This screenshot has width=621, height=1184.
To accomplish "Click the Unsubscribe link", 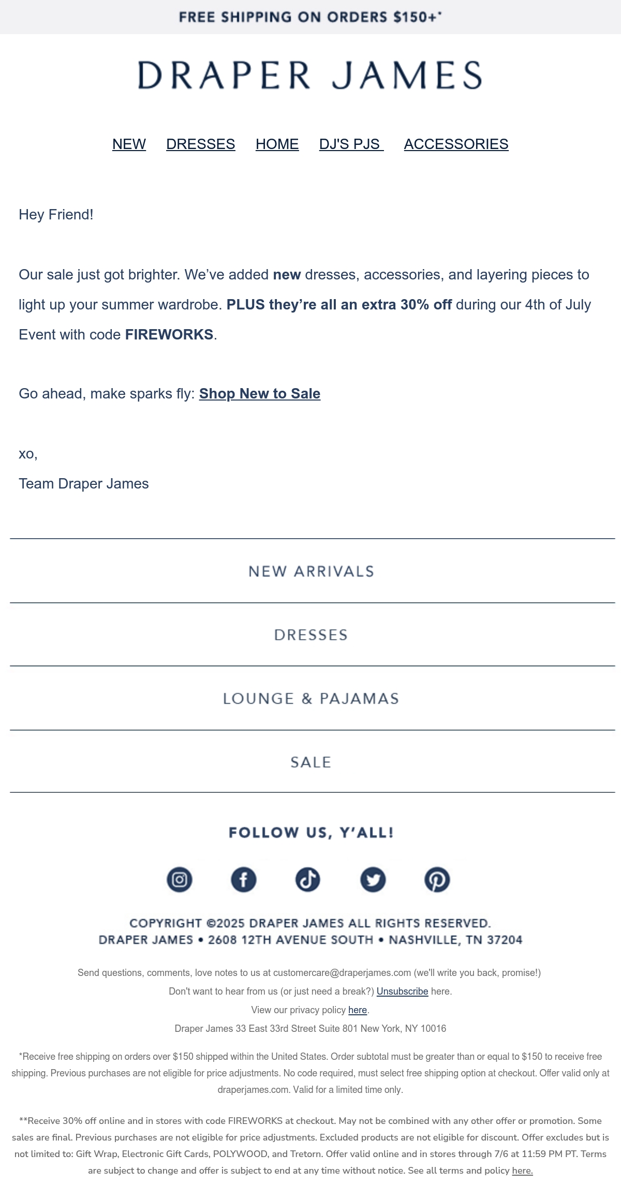I will click(402, 991).
